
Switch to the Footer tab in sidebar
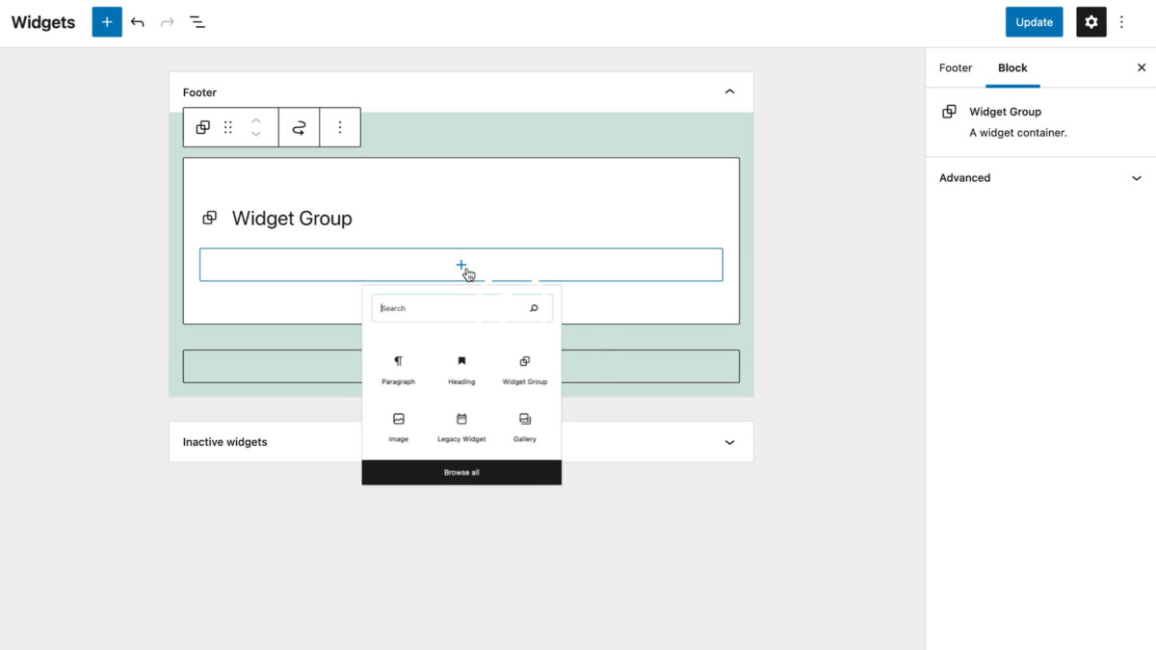[956, 68]
